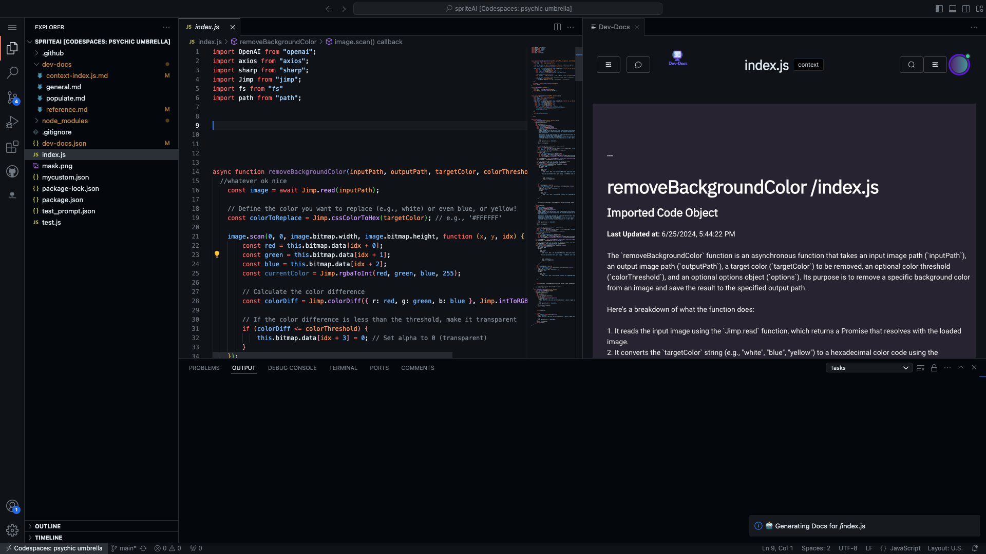The height and width of the screenshot is (554, 986).
Task: Select JavaScript language mode in status bar
Action: coord(904,548)
